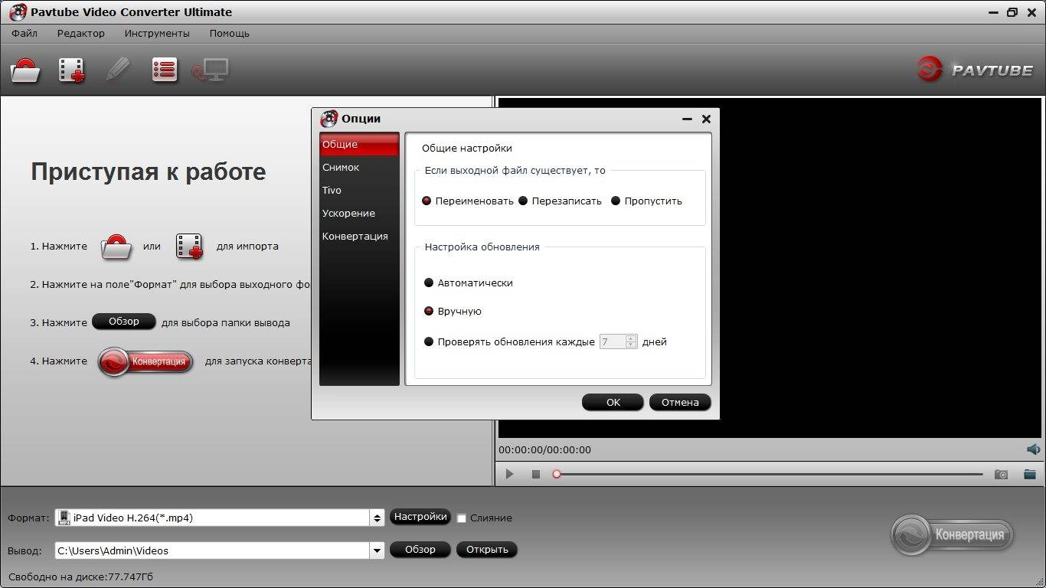Minimize the main Pavtube window

[994, 12]
